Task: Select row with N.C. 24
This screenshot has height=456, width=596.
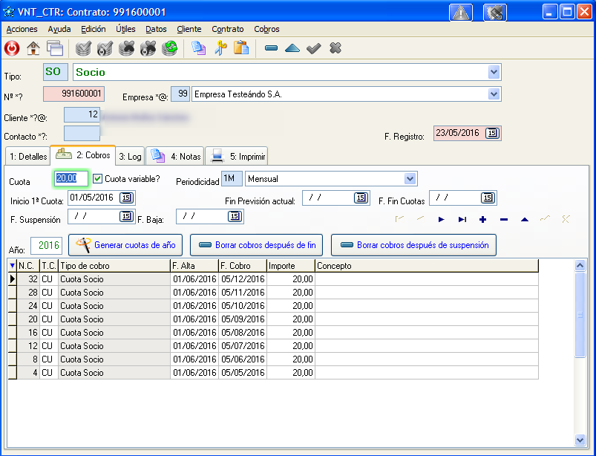Action: [273, 306]
